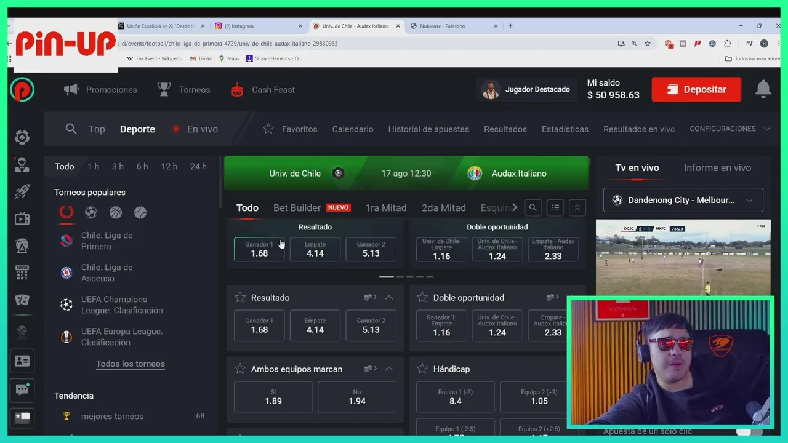
Task: Open the casino chip icon in the left sidebar
Action: [22, 137]
